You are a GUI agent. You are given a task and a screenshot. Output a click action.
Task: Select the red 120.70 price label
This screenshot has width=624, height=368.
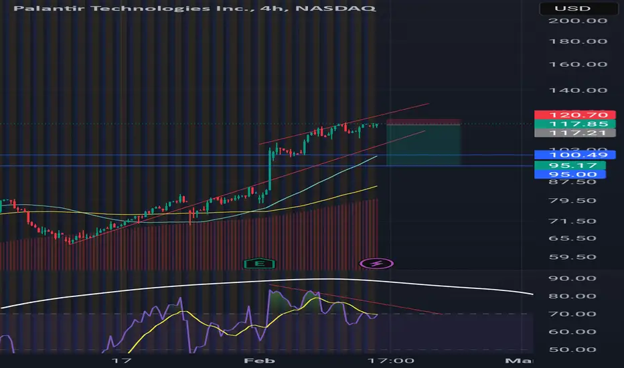tap(574, 115)
